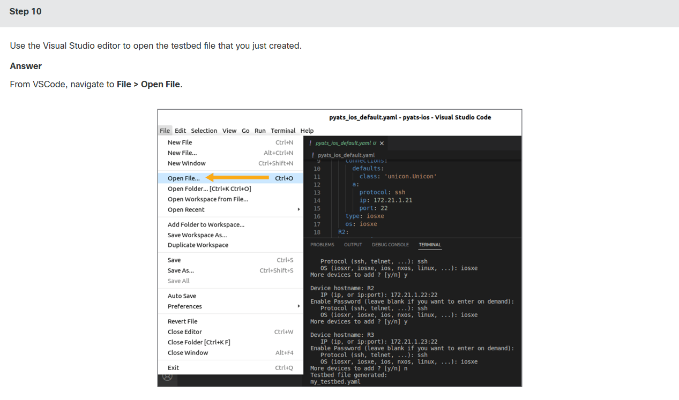The image size is (679, 400).
Task: Switch to the DEBUG CONSOLE tab
Action: (x=390, y=245)
